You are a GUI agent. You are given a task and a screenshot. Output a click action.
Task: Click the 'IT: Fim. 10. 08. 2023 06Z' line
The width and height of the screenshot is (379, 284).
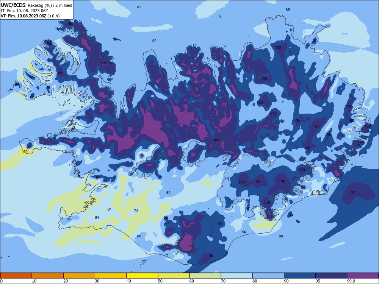click(24, 11)
